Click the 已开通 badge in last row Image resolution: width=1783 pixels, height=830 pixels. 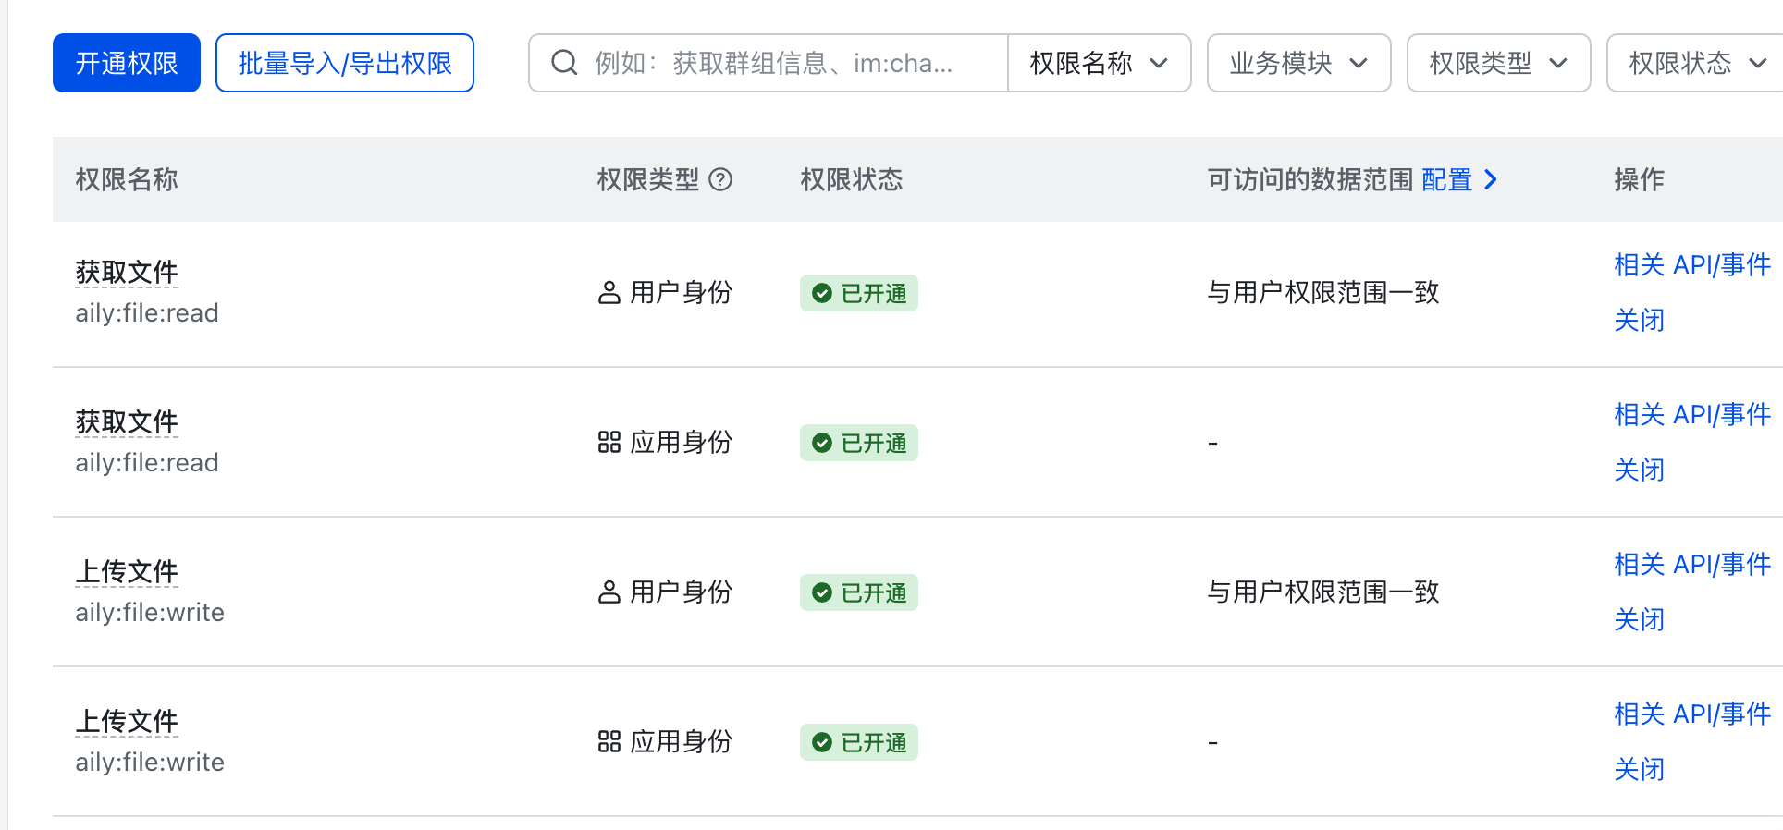coord(859,742)
